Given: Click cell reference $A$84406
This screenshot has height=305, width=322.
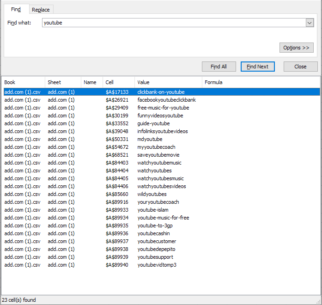Looking at the screenshot, I should (117, 186).
